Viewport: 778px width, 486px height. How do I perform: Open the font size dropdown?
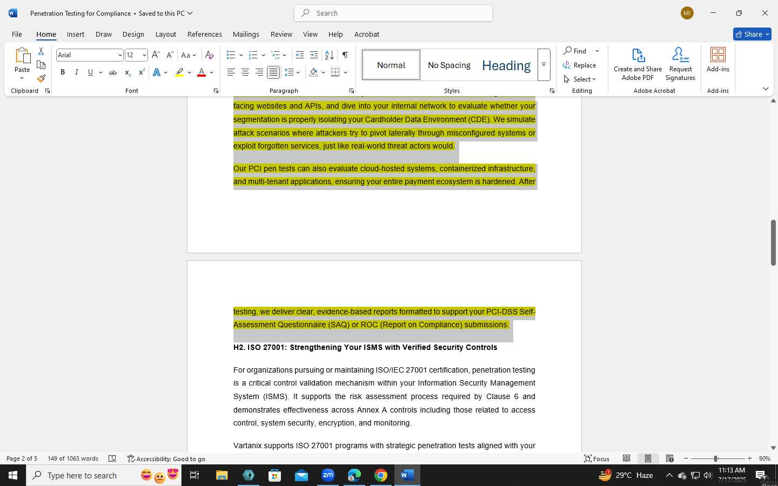[144, 55]
